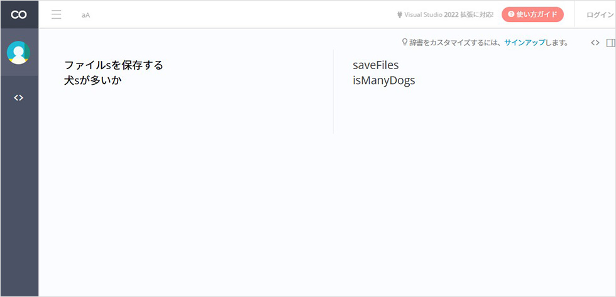The image size is (616, 297).
Task: Toggle the split panel layout icon
Action: point(610,43)
